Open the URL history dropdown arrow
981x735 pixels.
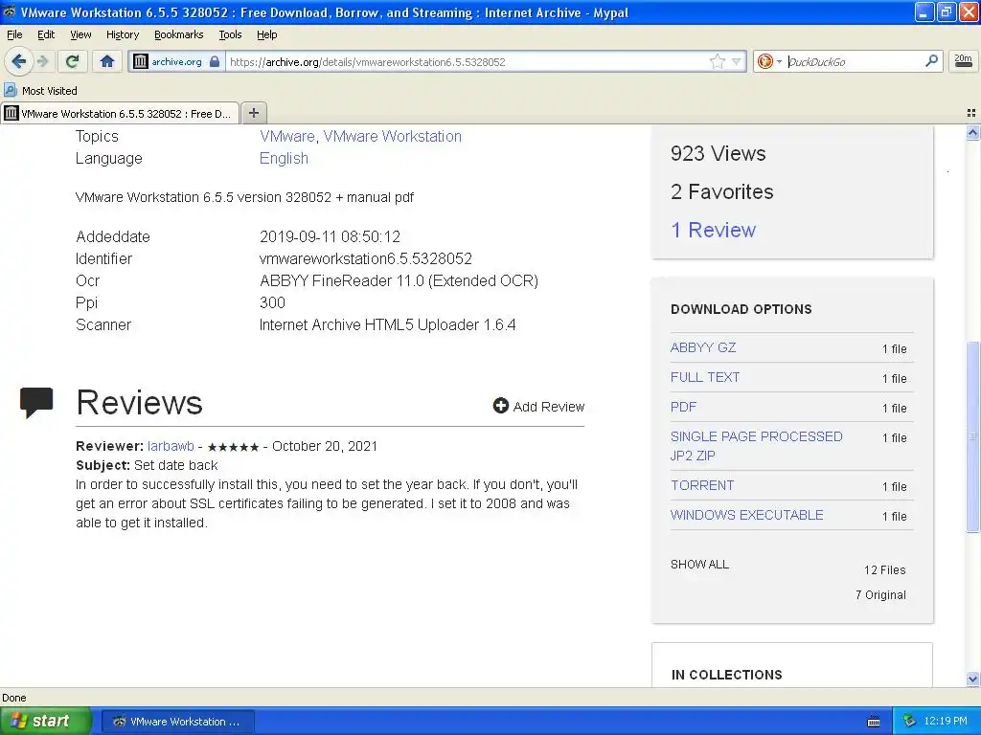[x=737, y=61]
